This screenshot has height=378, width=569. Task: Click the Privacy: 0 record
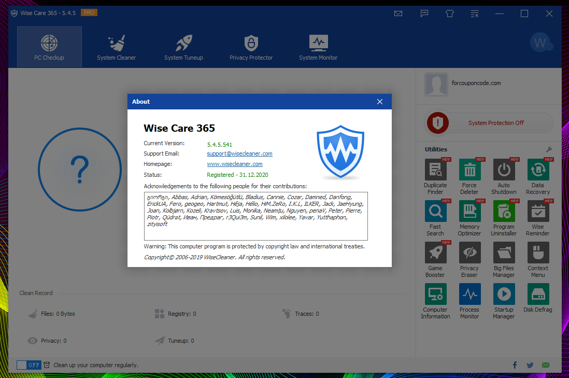point(47,341)
